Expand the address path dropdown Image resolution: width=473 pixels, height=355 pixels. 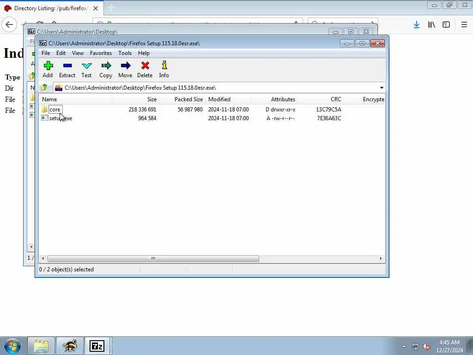[x=382, y=88]
